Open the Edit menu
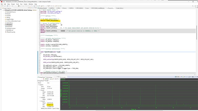 point(5,4)
